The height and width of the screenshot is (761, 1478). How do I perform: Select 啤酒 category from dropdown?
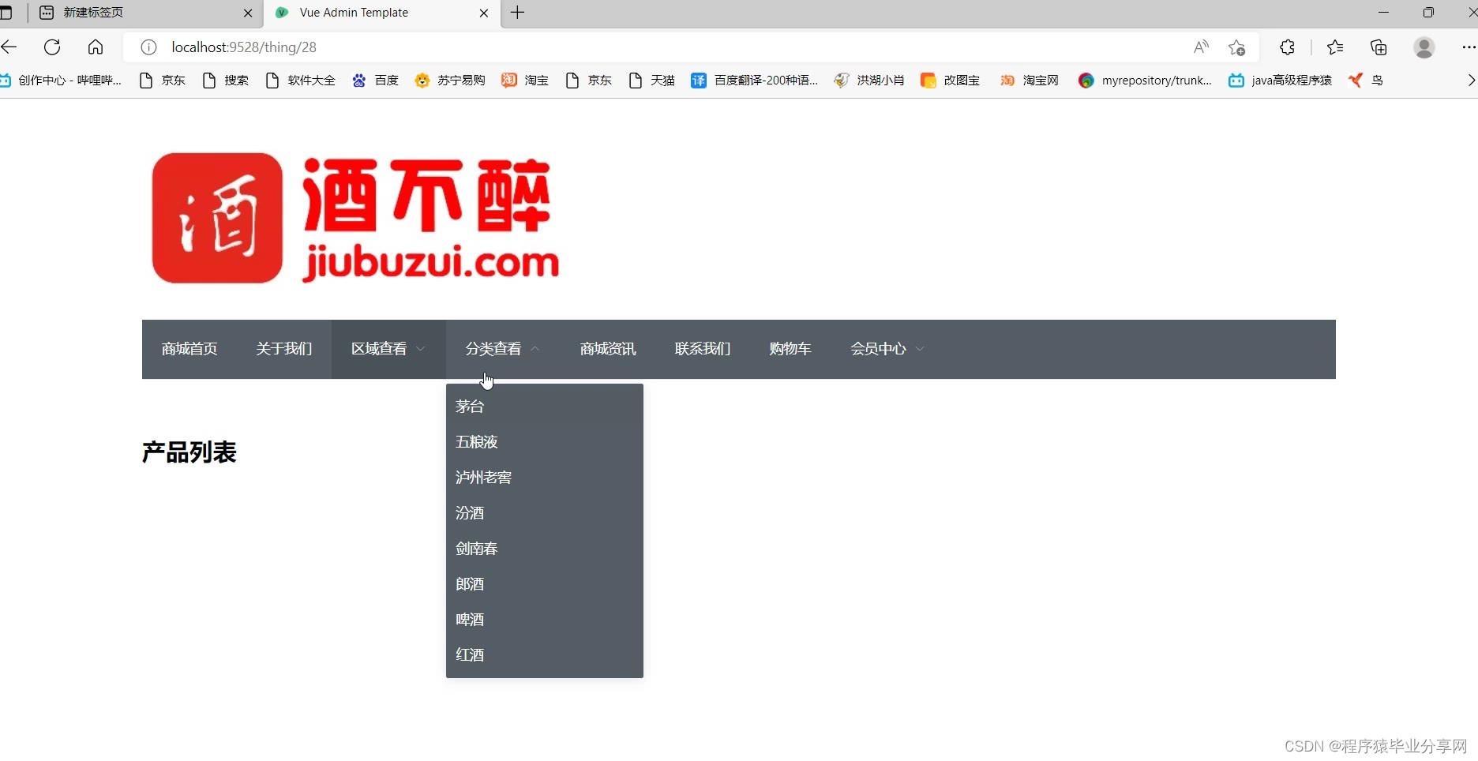[545, 620]
